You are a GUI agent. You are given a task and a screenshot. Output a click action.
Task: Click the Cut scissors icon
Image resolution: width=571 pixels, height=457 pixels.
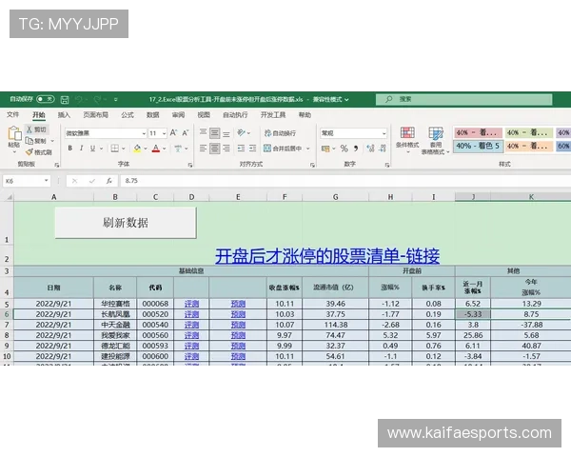click(30, 129)
